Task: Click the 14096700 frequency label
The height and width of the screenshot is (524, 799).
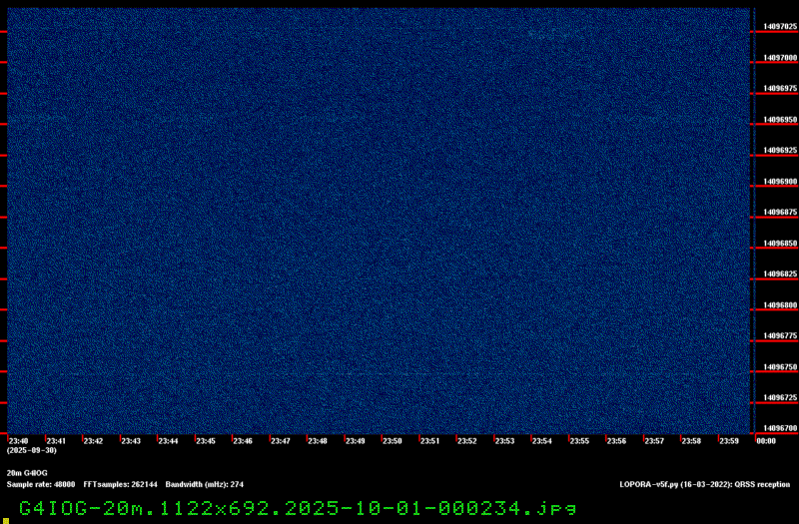Action: click(780, 428)
